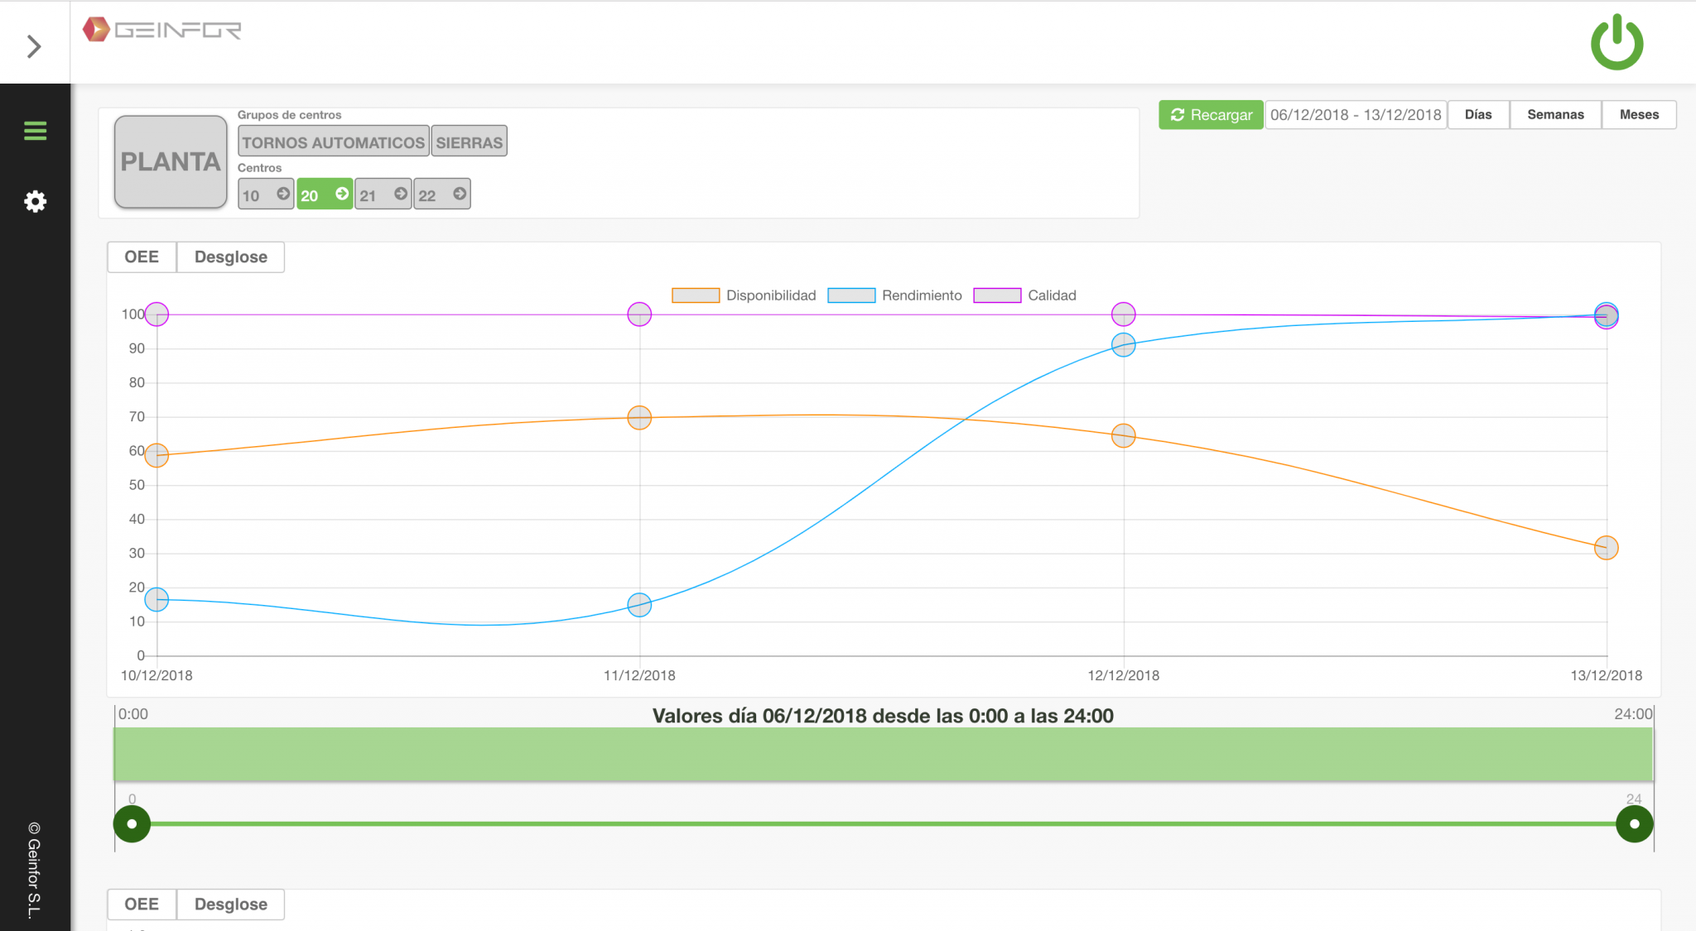Select the Rendimiento data point on 12/12/2018
Screen dimensions: 1696x931
pyautogui.click(x=1123, y=347)
